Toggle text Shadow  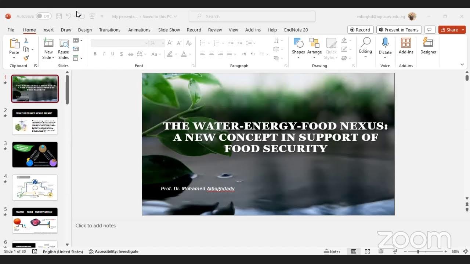(x=122, y=54)
